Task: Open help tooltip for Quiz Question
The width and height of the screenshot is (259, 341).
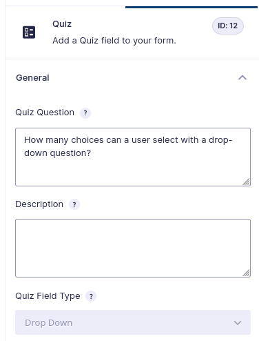Action: point(85,113)
